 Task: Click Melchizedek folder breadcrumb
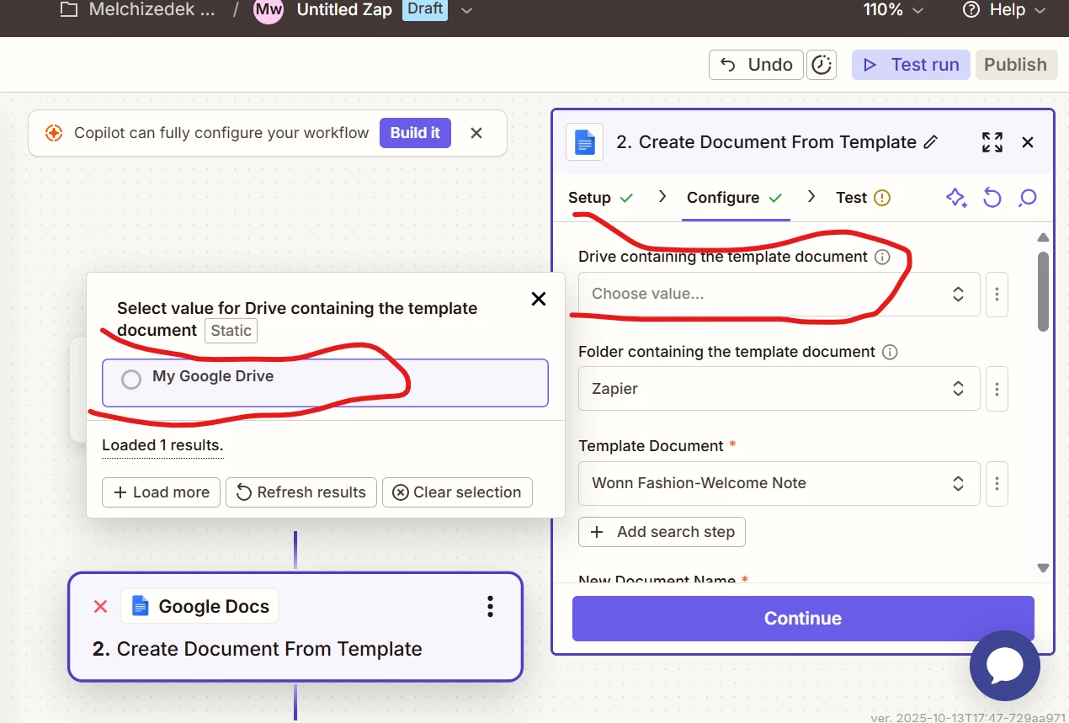(153, 10)
